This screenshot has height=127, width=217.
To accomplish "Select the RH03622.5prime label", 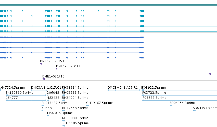I will (75, 93).
